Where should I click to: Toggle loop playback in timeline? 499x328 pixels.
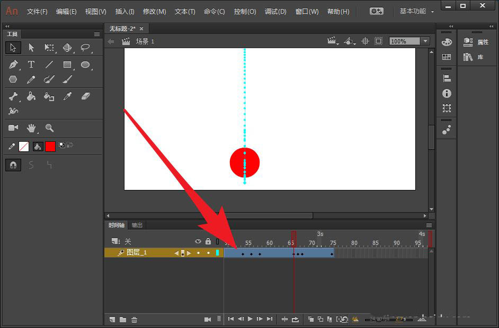pos(295,319)
